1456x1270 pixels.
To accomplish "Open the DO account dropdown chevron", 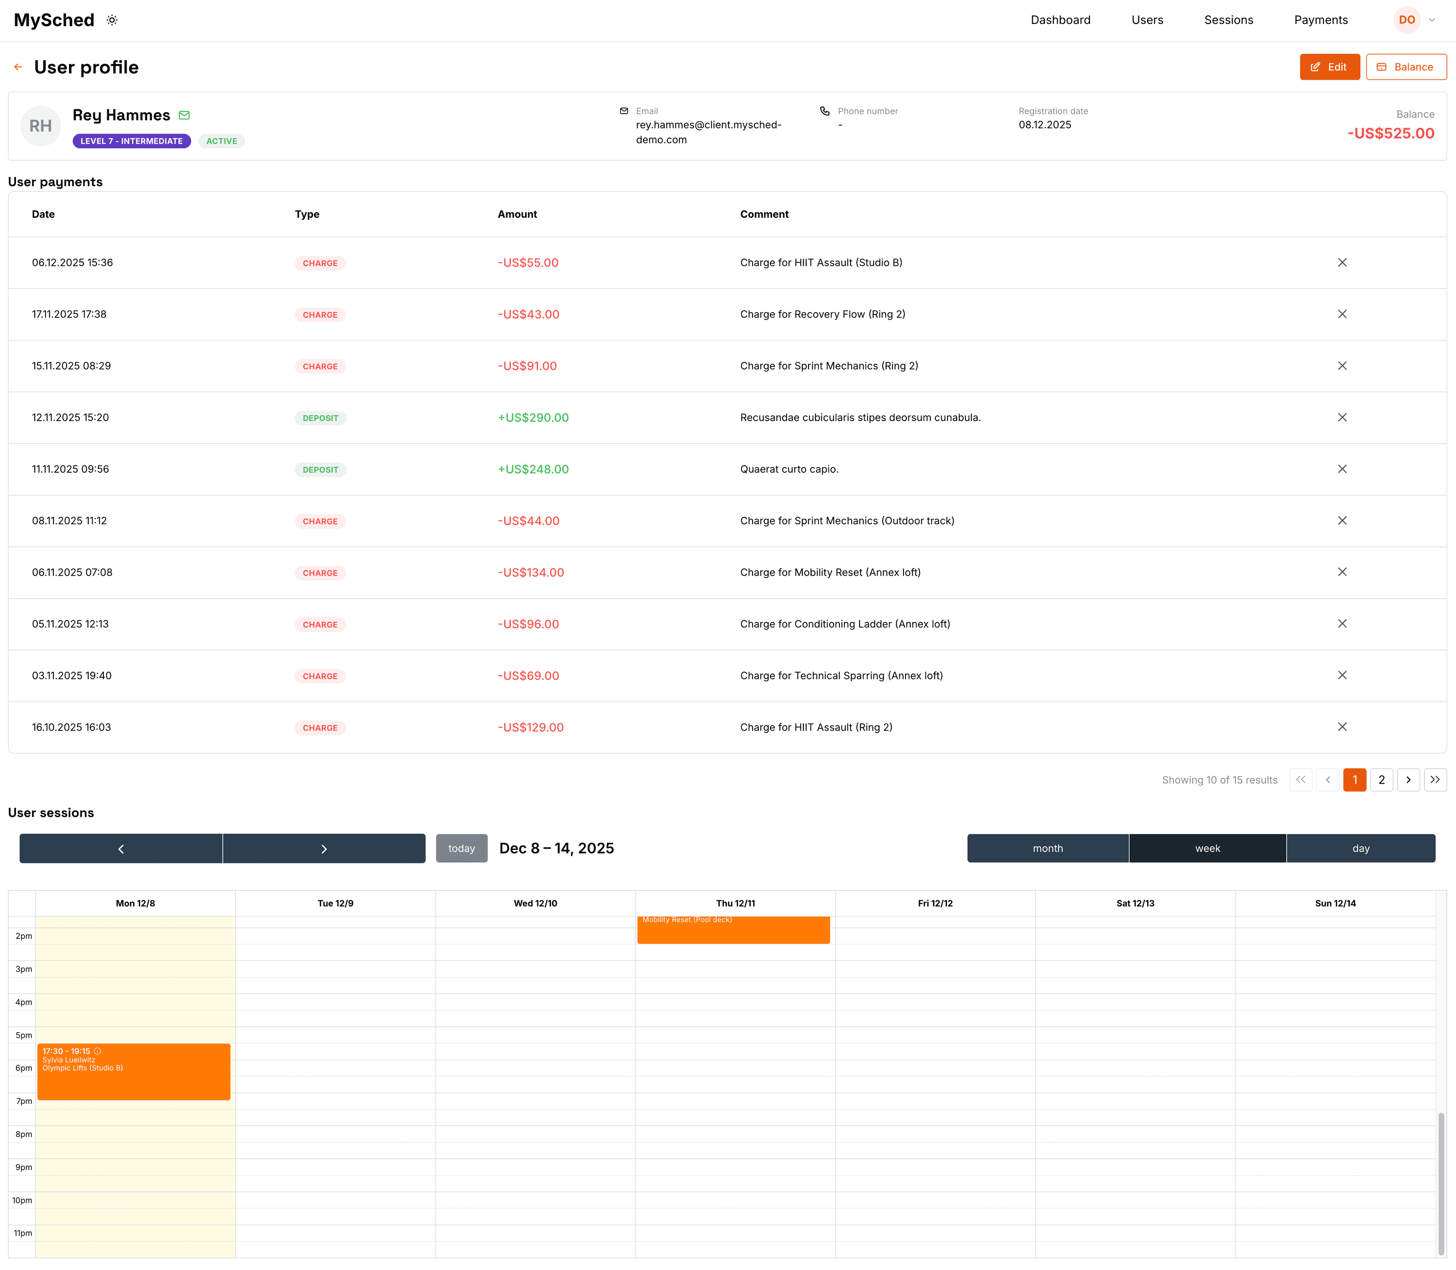I will [x=1432, y=20].
